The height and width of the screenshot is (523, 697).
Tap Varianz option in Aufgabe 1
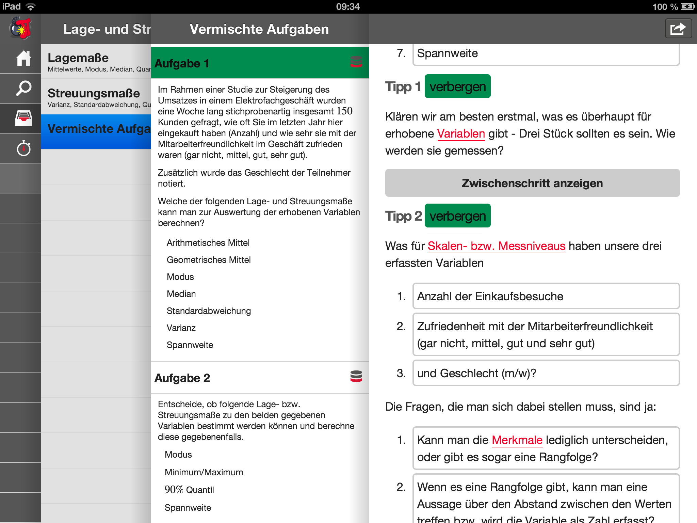(181, 328)
